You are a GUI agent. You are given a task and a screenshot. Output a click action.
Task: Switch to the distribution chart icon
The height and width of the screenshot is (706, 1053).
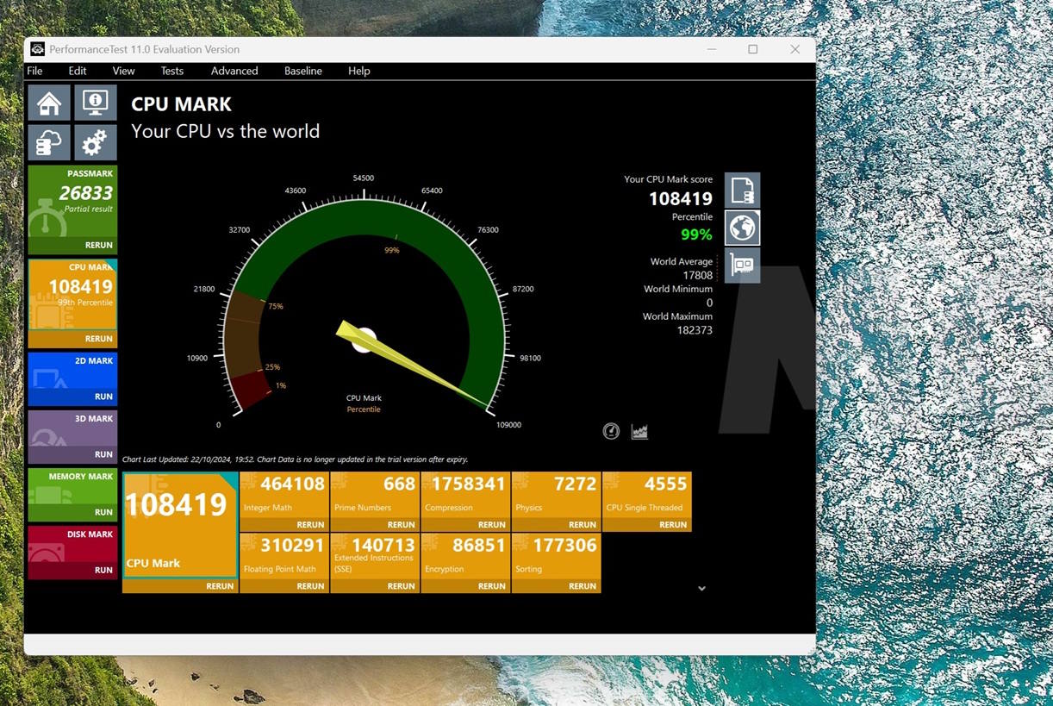639,431
